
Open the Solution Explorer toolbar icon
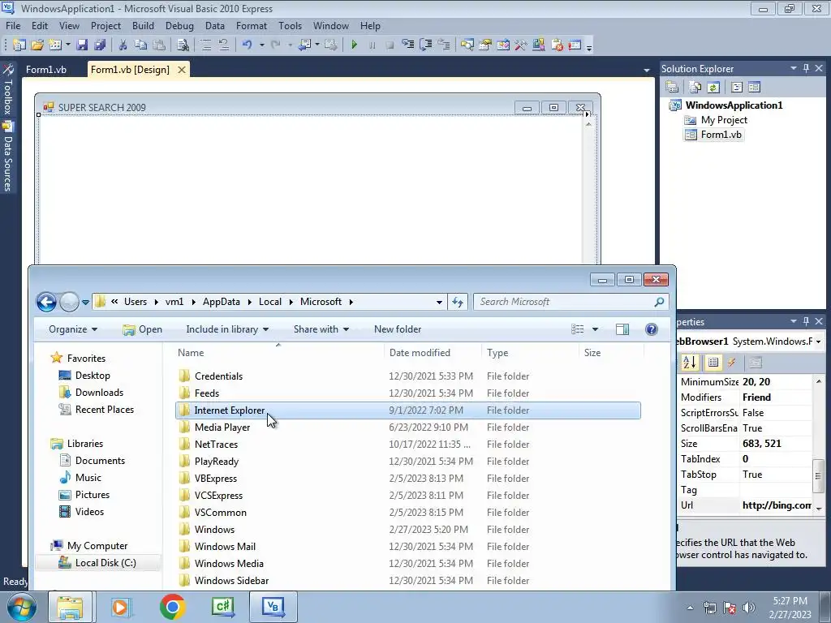point(467,45)
